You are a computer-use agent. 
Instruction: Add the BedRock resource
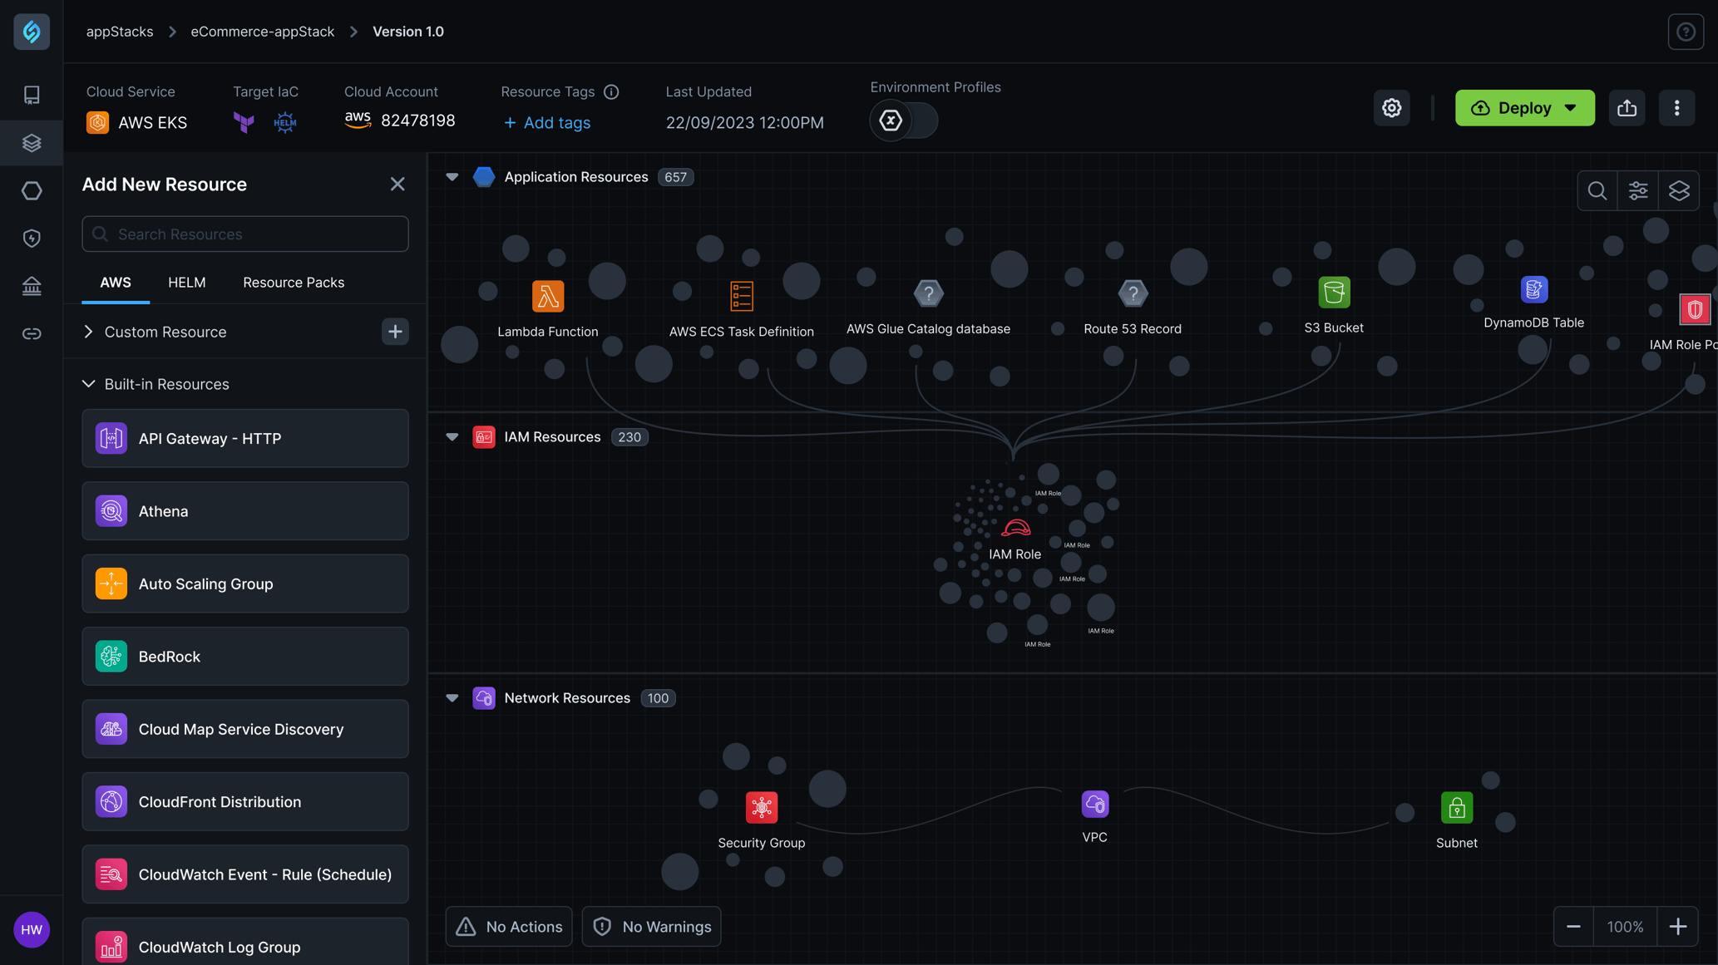click(x=244, y=656)
